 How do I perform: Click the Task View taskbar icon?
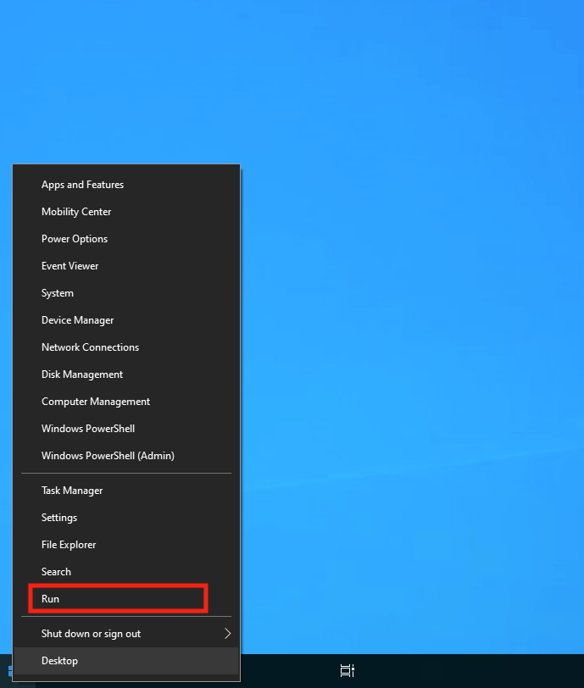click(348, 671)
